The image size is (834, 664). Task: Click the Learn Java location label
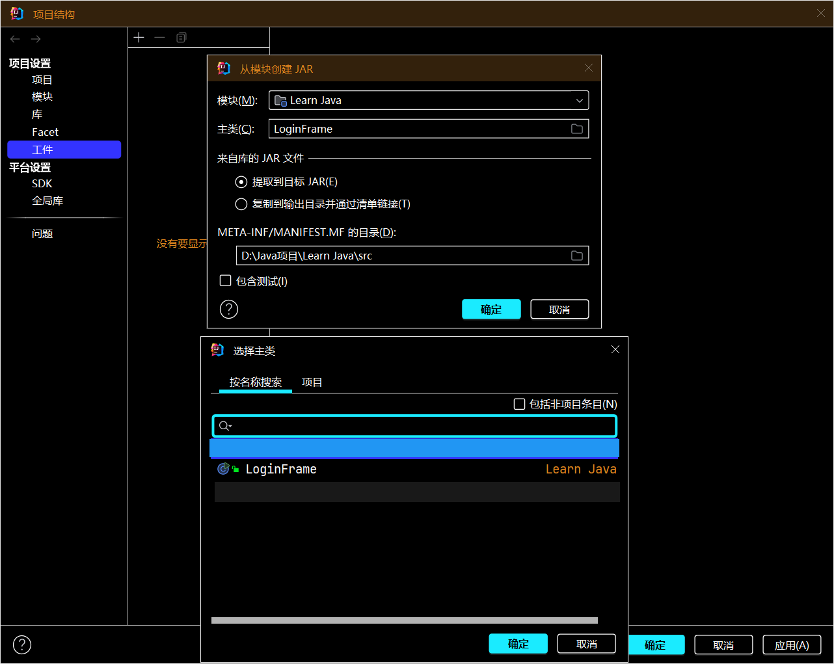click(x=581, y=469)
